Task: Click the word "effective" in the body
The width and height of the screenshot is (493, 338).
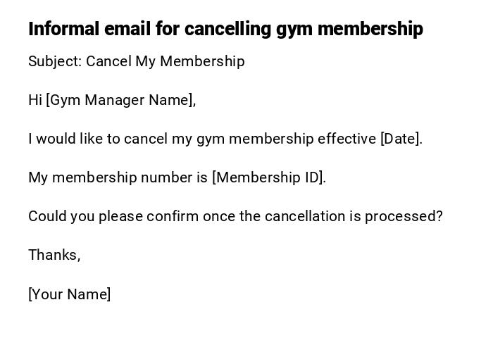Action: pos(347,139)
